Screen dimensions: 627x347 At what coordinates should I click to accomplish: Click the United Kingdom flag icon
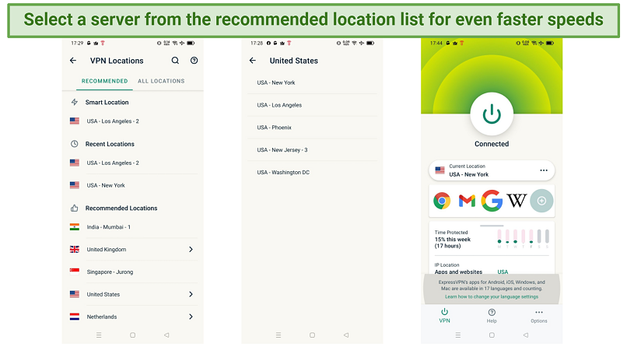coord(75,250)
